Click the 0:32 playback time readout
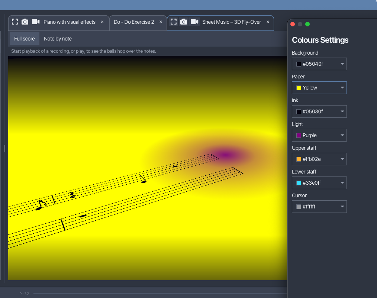Image resolution: width=377 pixels, height=298 pixels. (x=24, y=294)
